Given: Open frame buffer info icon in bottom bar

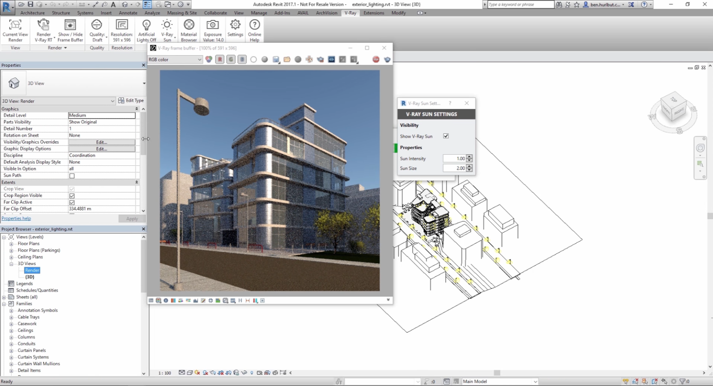Looking at the screenshot, I should pyautogui.click(x=166, y=301).
